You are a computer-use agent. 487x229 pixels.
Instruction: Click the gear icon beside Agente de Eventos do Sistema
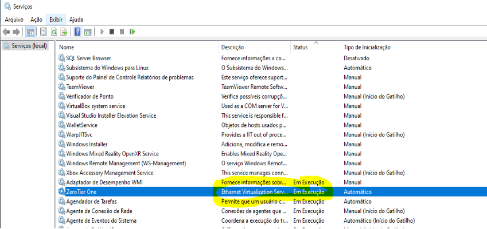click(x=62, y=220)
